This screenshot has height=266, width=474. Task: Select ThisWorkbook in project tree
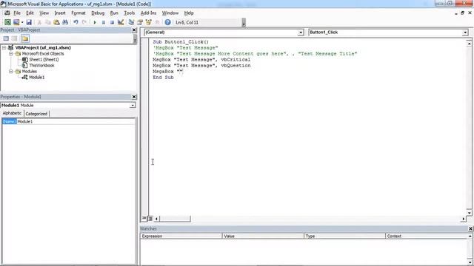click(x=41, y=66)
